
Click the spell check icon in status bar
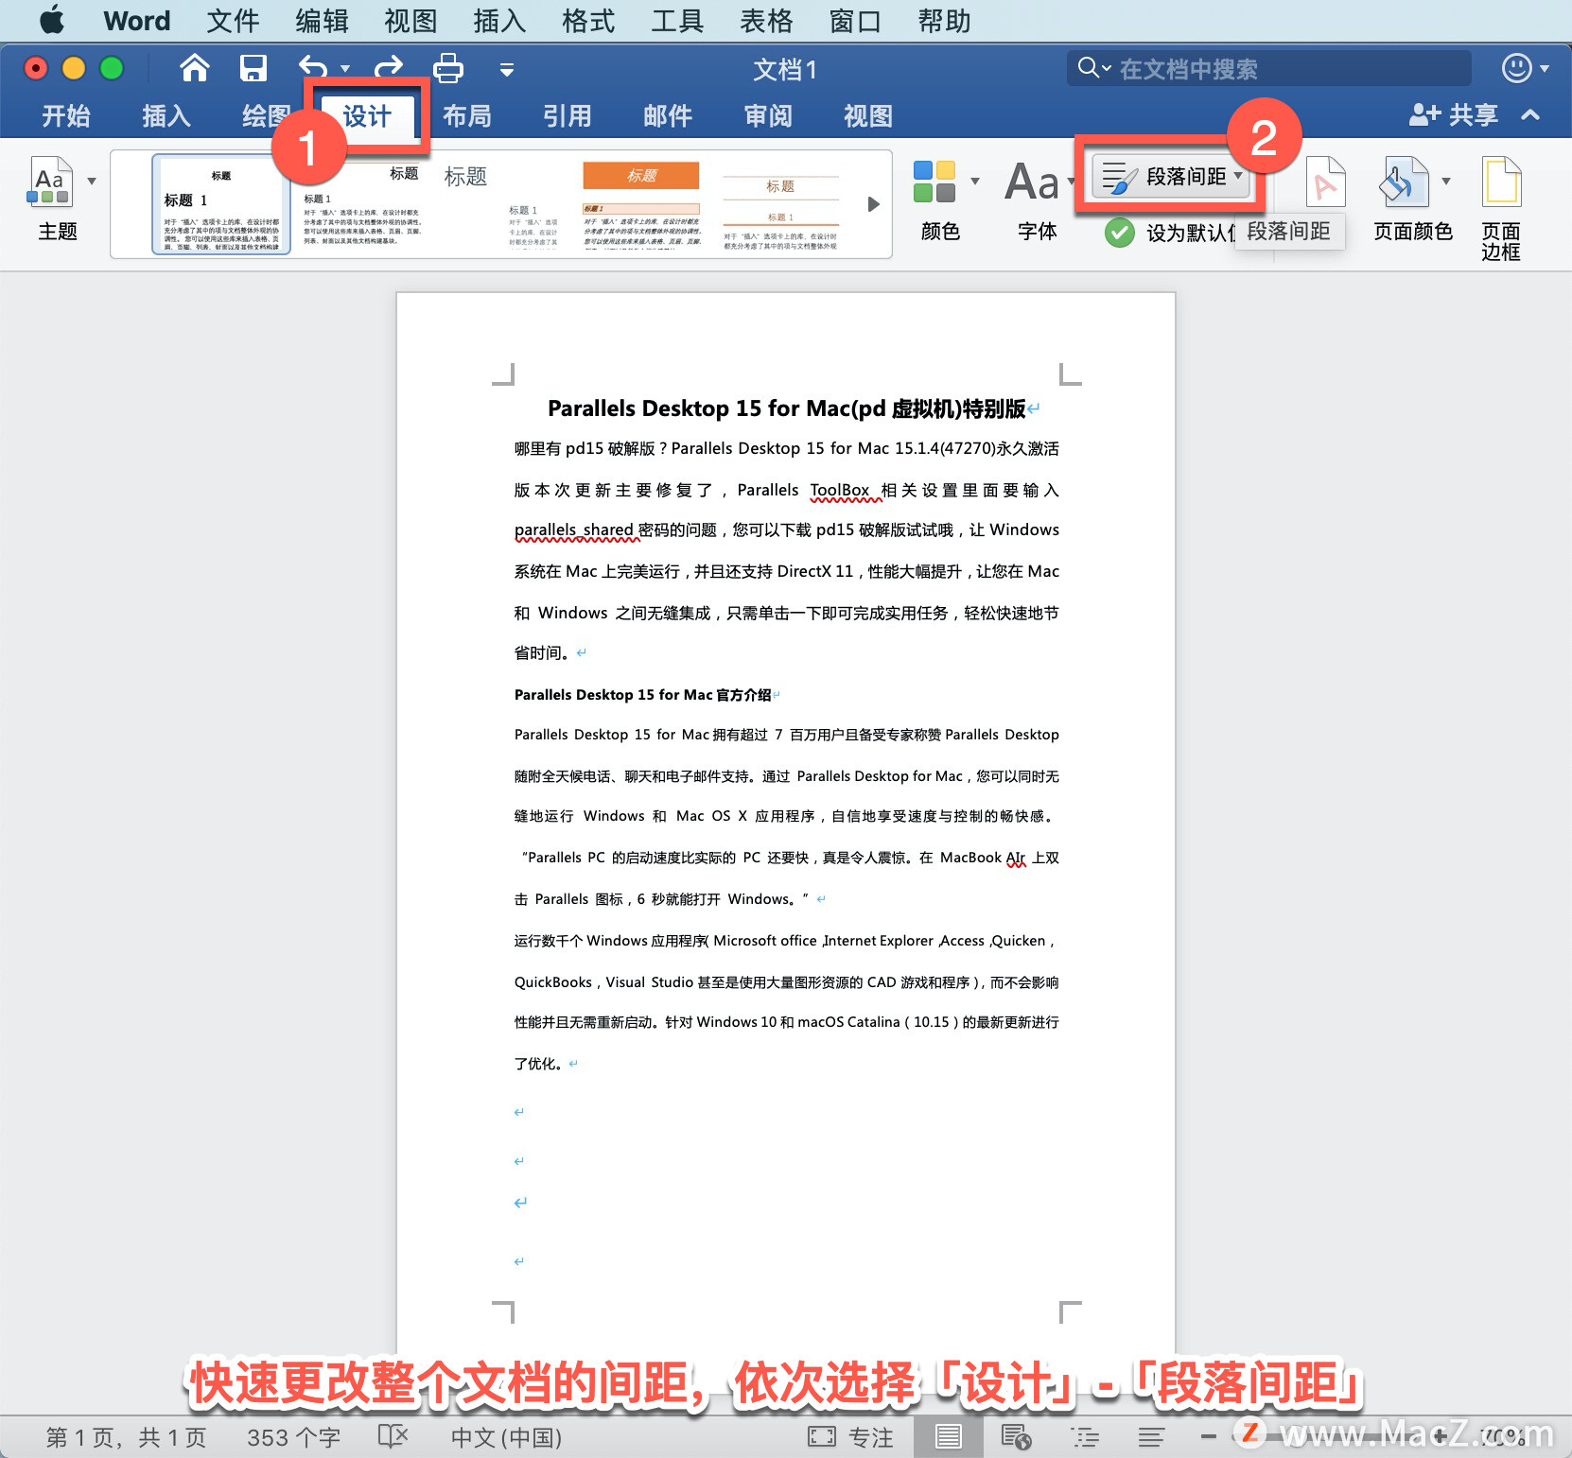point(392,1436)
